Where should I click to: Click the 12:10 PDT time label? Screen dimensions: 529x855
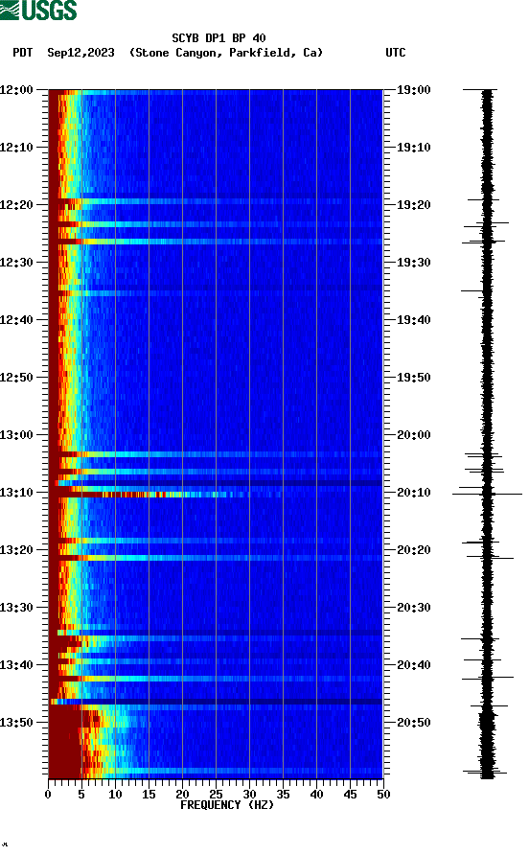coord(16,148)
